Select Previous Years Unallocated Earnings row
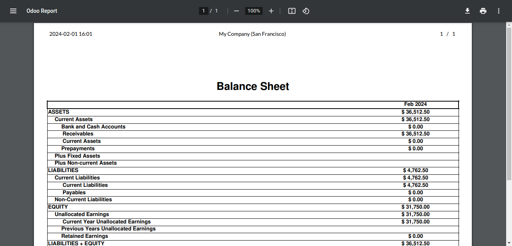 tap(253, 229)
